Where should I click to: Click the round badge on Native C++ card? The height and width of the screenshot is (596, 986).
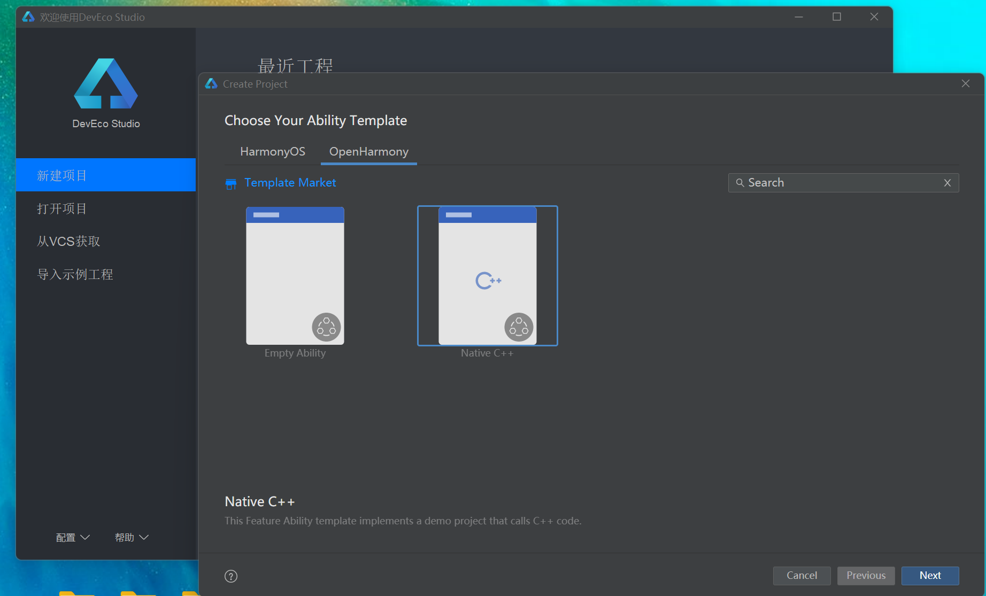[x=519, y=327]
